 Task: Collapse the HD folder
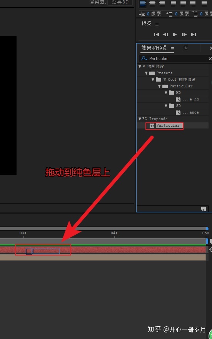[166, 93]
